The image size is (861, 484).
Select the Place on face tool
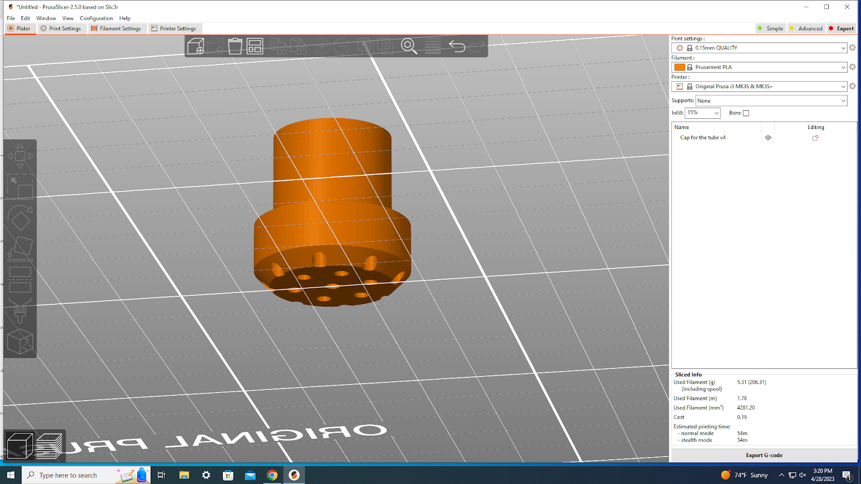pos(20,248)
